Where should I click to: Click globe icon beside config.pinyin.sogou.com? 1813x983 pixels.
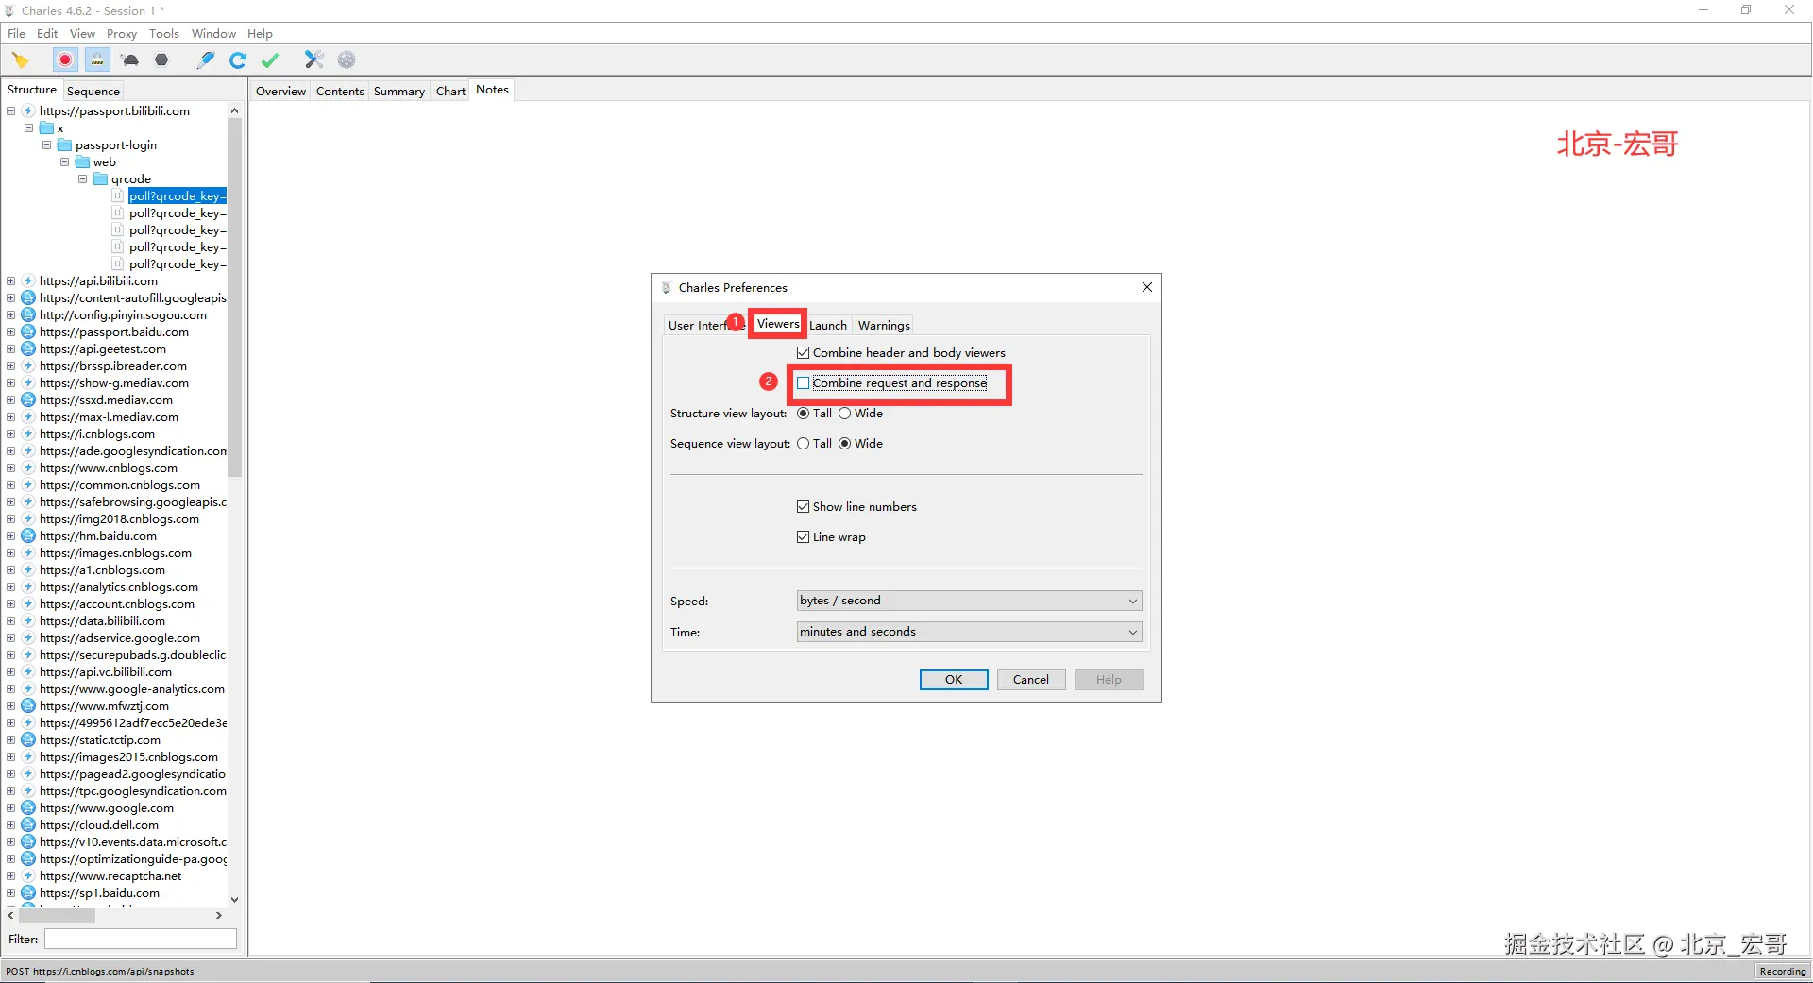(28, 315)
